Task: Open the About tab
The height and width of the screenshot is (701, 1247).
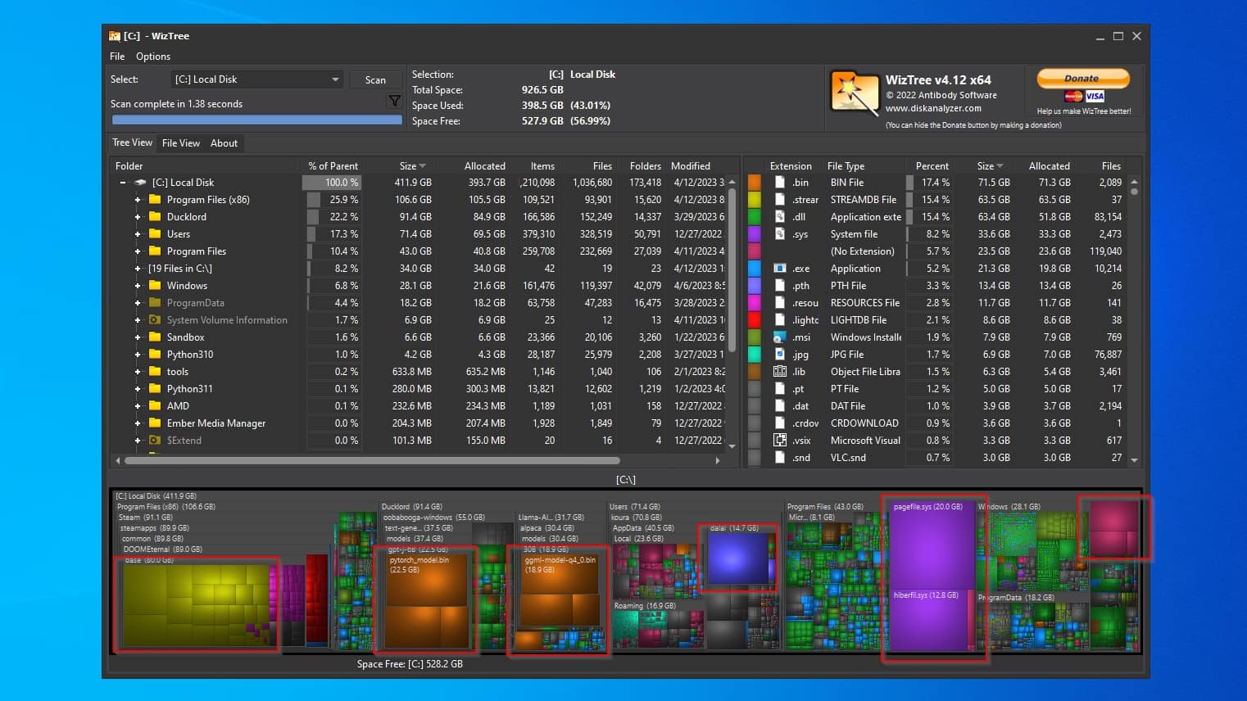Action: click(x=224, y=143)
